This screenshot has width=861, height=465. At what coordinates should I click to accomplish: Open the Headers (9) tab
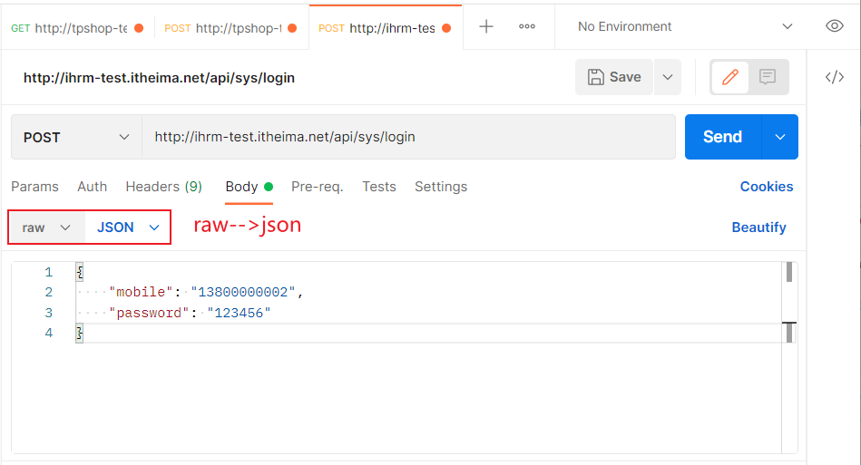coord(163,187)
